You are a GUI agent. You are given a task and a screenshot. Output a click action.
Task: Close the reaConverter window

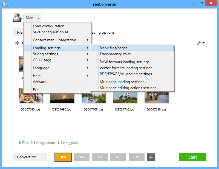[x=211, y=3]
